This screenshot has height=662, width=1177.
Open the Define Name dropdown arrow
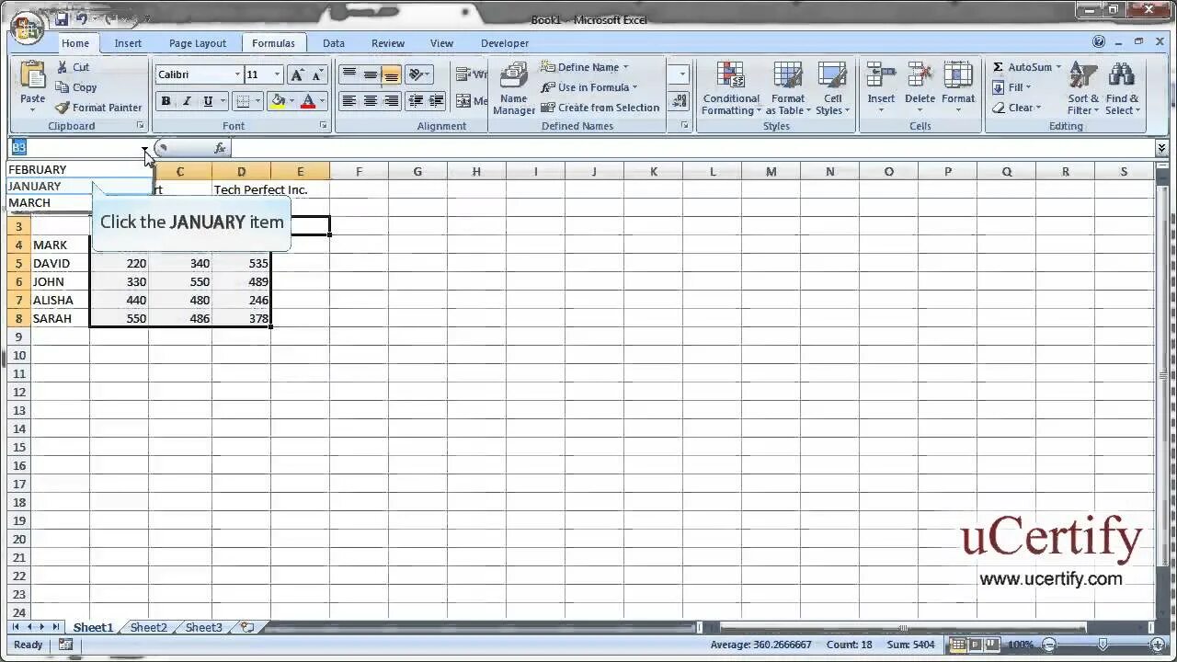click(x=625, y=67)
